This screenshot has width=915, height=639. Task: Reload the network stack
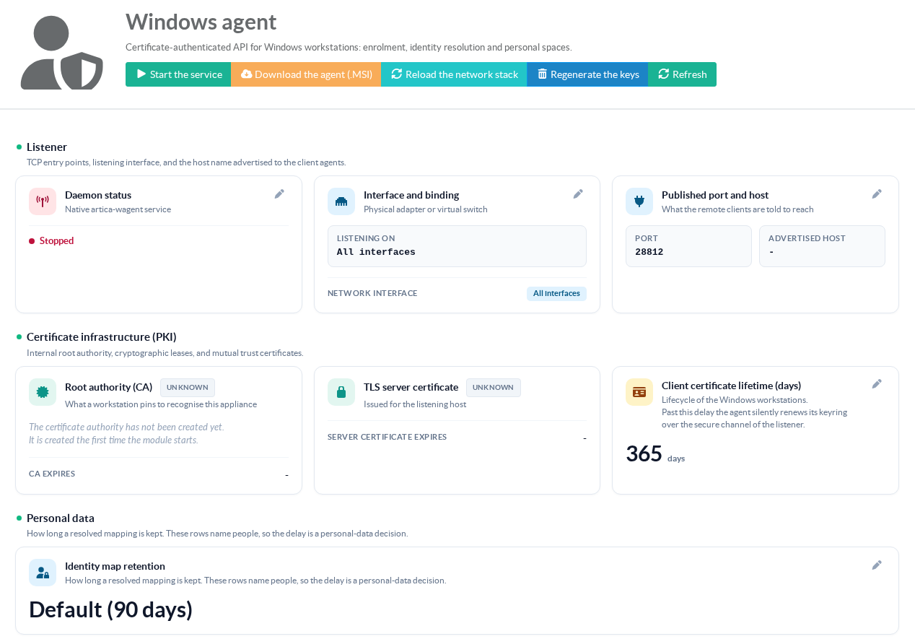tap(454, 74)
